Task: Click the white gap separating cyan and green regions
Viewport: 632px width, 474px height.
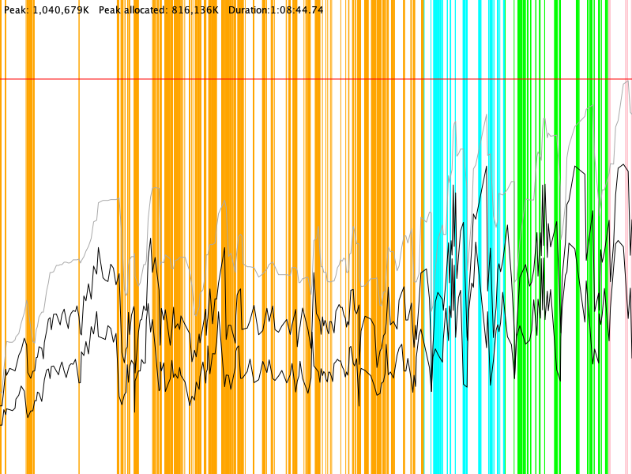Action: tap(510, 158)
